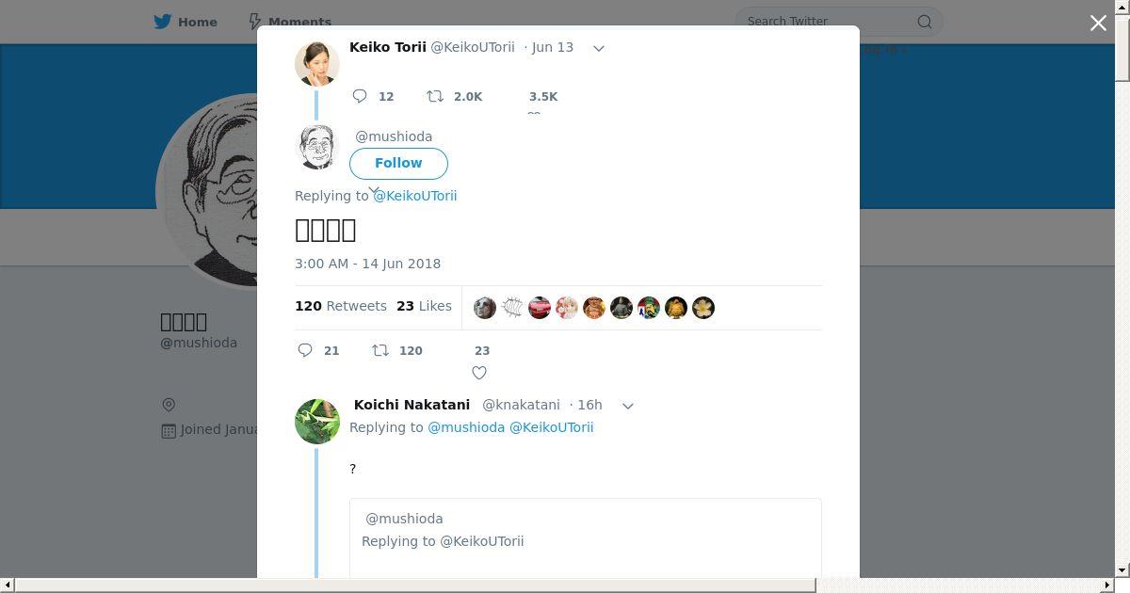Click Keiko Torii's profile picture

[317, 63]
